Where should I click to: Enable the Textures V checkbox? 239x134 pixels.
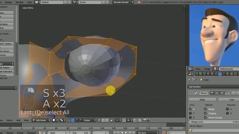coord(227,113)
